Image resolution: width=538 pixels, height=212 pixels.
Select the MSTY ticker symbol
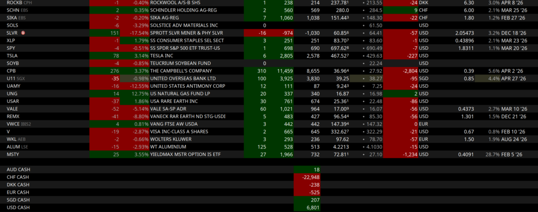pos(13,154)
